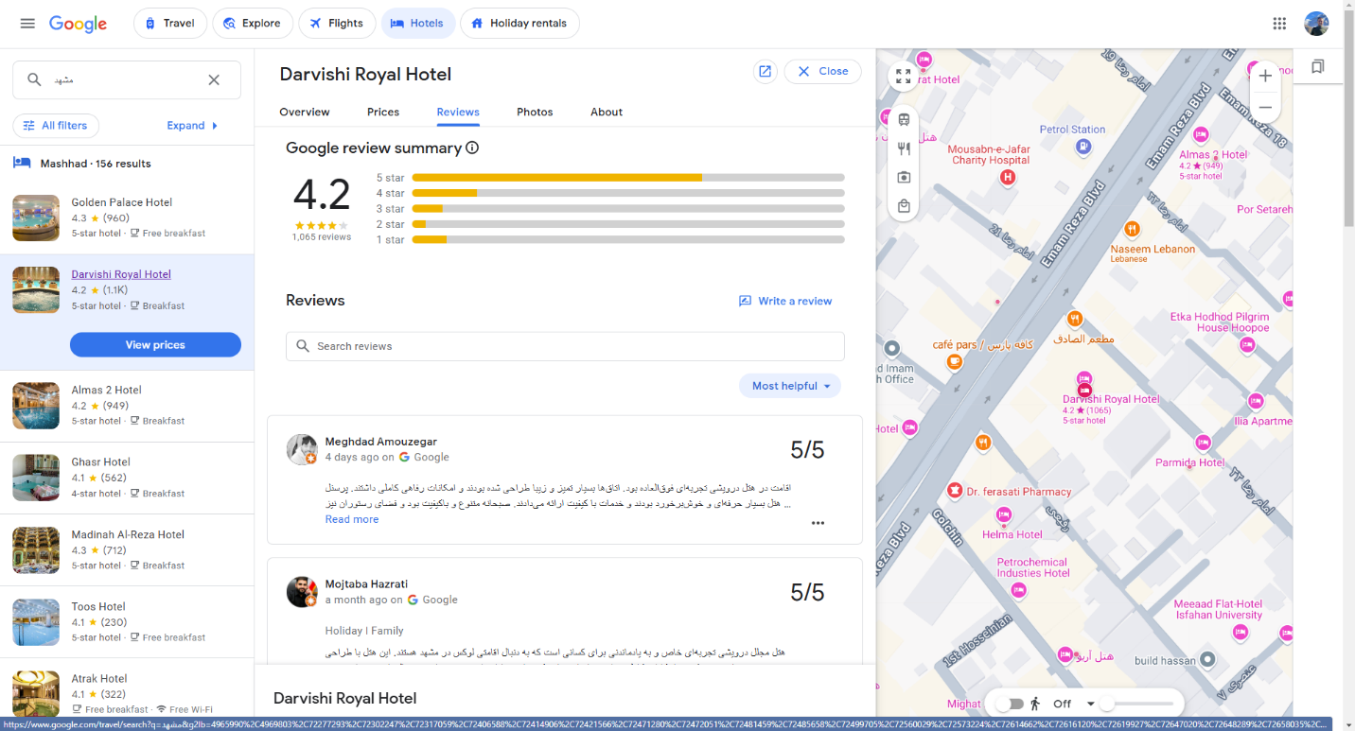Image resolution: width=1355 pixels, height=731 pixels.
Task: Click the search magnifier in hotel search box
Action: pos(34,80)
